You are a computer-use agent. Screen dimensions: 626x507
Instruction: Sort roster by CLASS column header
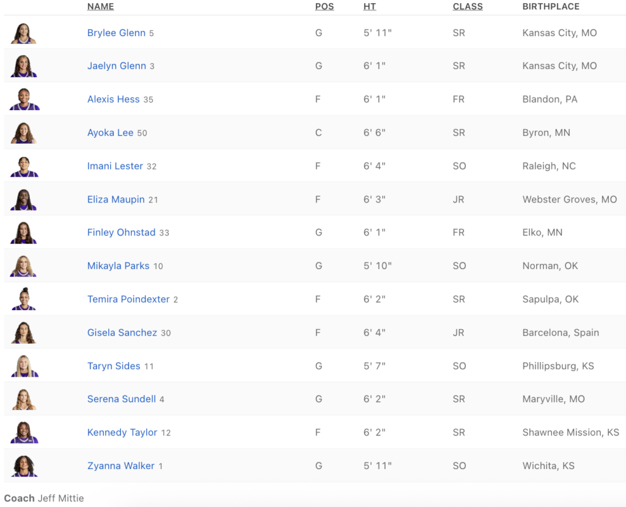point(468,7)
